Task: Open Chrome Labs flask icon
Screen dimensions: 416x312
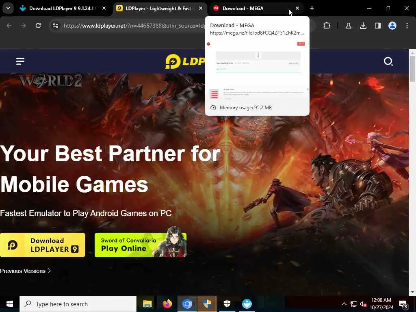Action: click(348, 26)
